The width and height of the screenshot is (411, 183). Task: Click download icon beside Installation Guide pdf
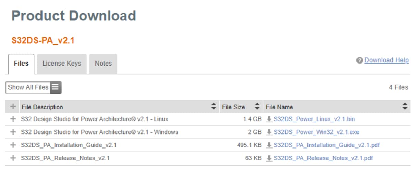269,145
